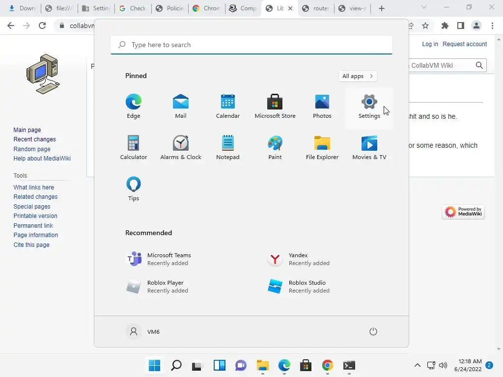
Task: Show hidden system tray icons
Action: [418, 365]
